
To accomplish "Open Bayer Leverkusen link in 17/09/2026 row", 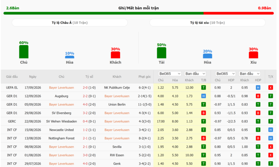I will (x=61, y=88).
